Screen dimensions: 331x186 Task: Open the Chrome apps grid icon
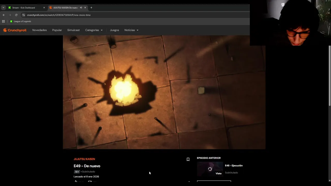[x=3, y=21]
